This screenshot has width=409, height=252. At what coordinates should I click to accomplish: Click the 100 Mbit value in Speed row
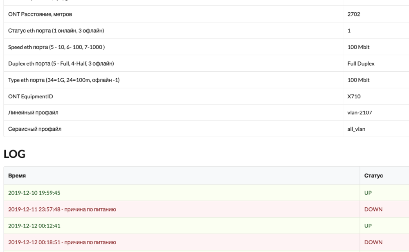pos(358,47)
